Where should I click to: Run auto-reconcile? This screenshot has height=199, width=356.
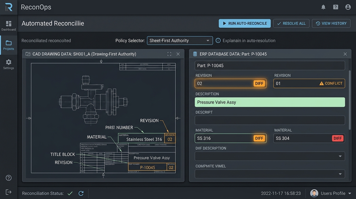point(245,23)
